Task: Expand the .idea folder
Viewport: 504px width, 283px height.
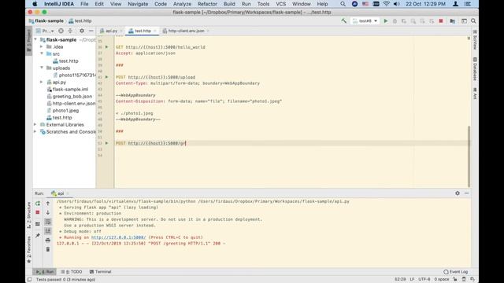Action: click(42, 46)
